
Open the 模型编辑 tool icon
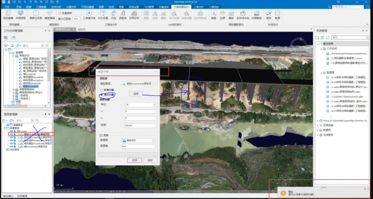[x=50, y=15]
